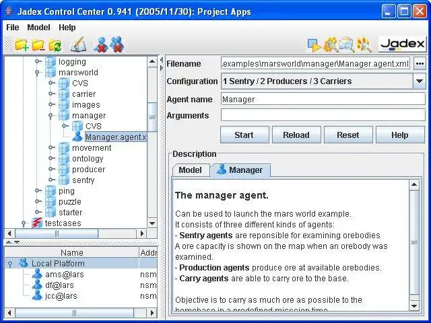The image size is (431, 323).
Task: Expand the starter tree node
Action: click(38, 212)
